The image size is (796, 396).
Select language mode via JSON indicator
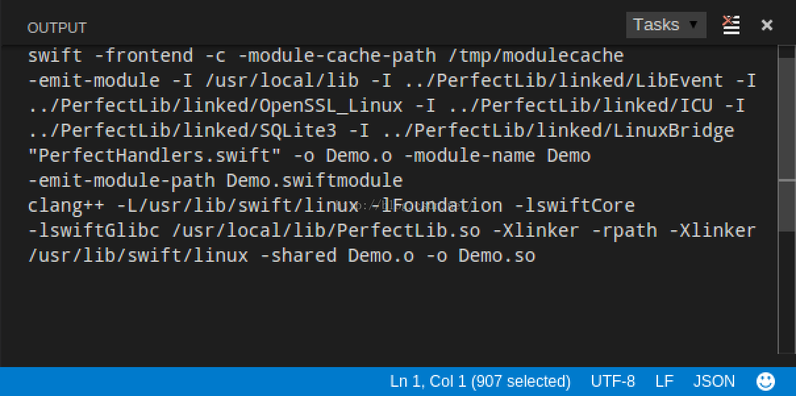coord(714,381)
